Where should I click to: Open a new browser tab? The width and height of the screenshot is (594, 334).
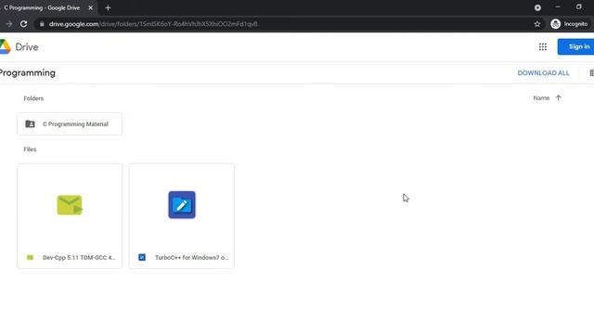pyautogui.click(x=108, y=7)
